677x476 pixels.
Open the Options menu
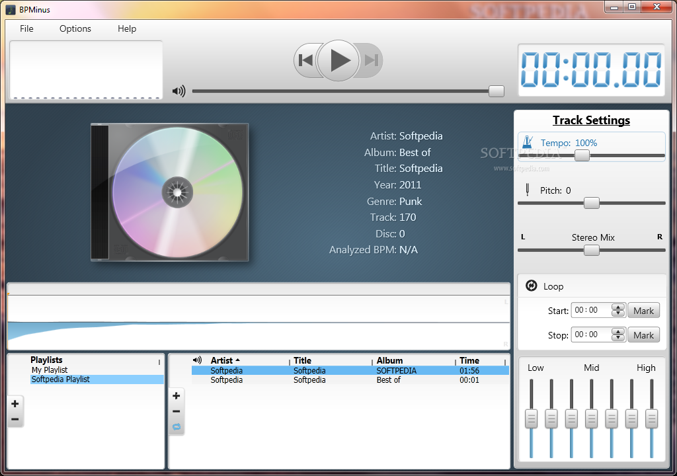coord(75,28)
